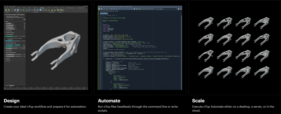Click the Debug file icon in Spyder toolbar

pyautogui.click(x=119, y=9)
